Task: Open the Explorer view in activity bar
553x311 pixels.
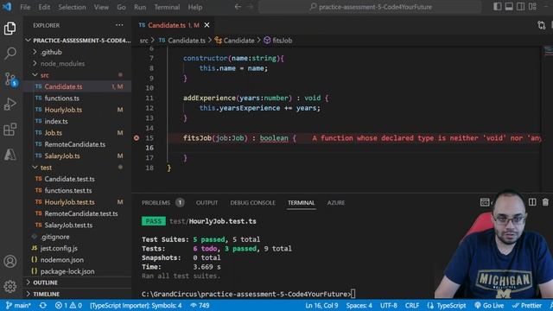Action: coord(10,29)
